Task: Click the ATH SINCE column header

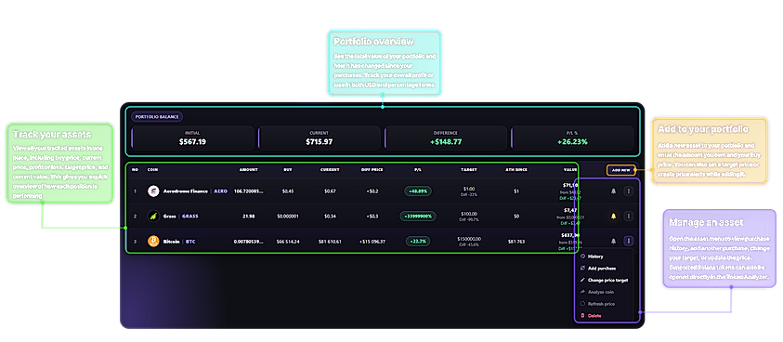Action: (x=516, y=170)
